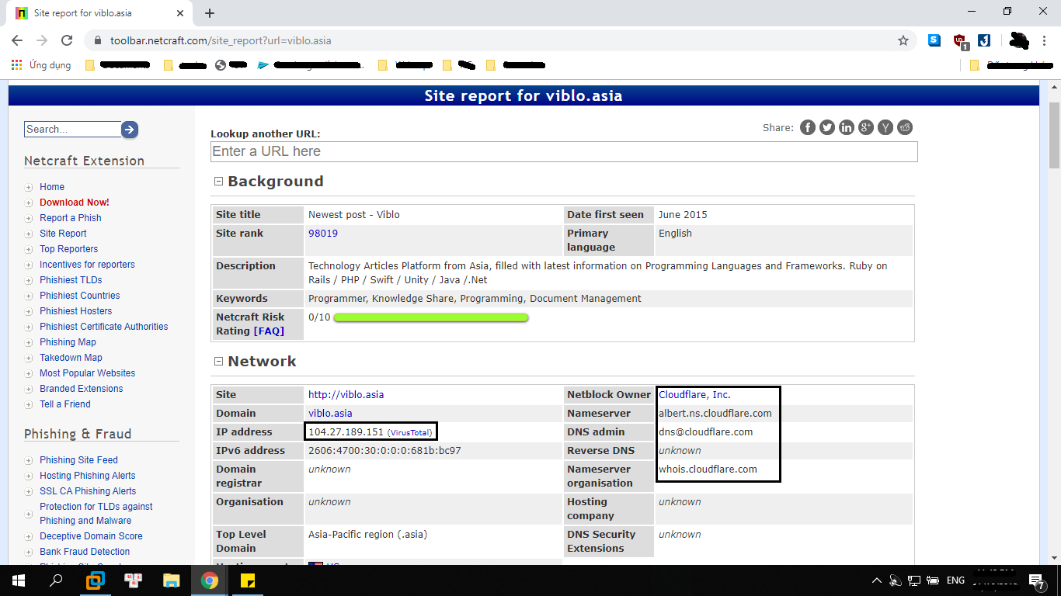Open VMware Workstation from the taskbar
The width and height of the screenshot is (1061, 596).
96,580
